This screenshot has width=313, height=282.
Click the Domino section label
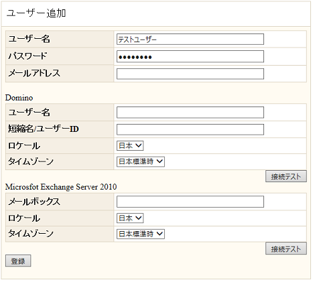coord(19,98)
